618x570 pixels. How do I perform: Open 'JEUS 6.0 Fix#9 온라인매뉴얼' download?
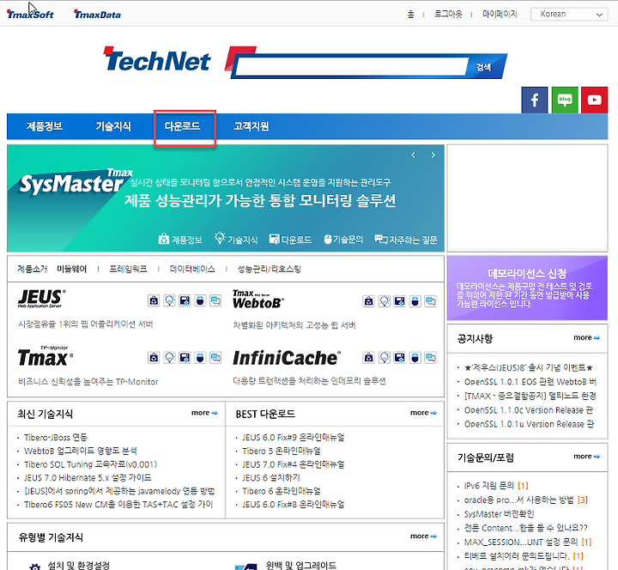(x=294, y=437)
